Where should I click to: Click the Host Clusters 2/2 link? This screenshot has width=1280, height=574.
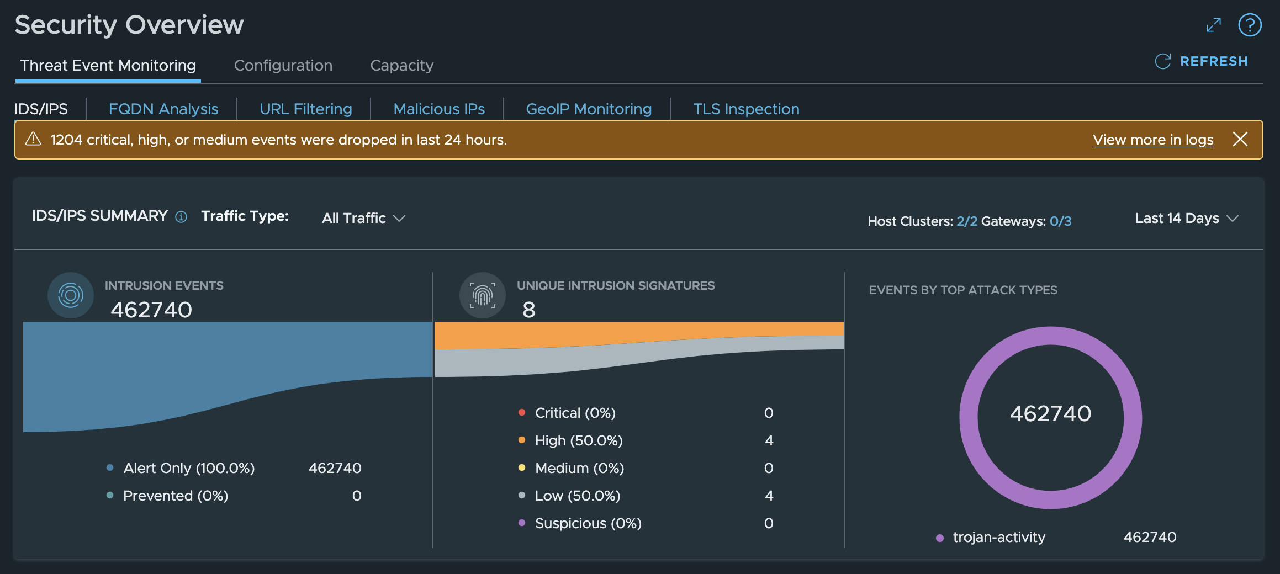pyautogui.click(x=967, y=221)
